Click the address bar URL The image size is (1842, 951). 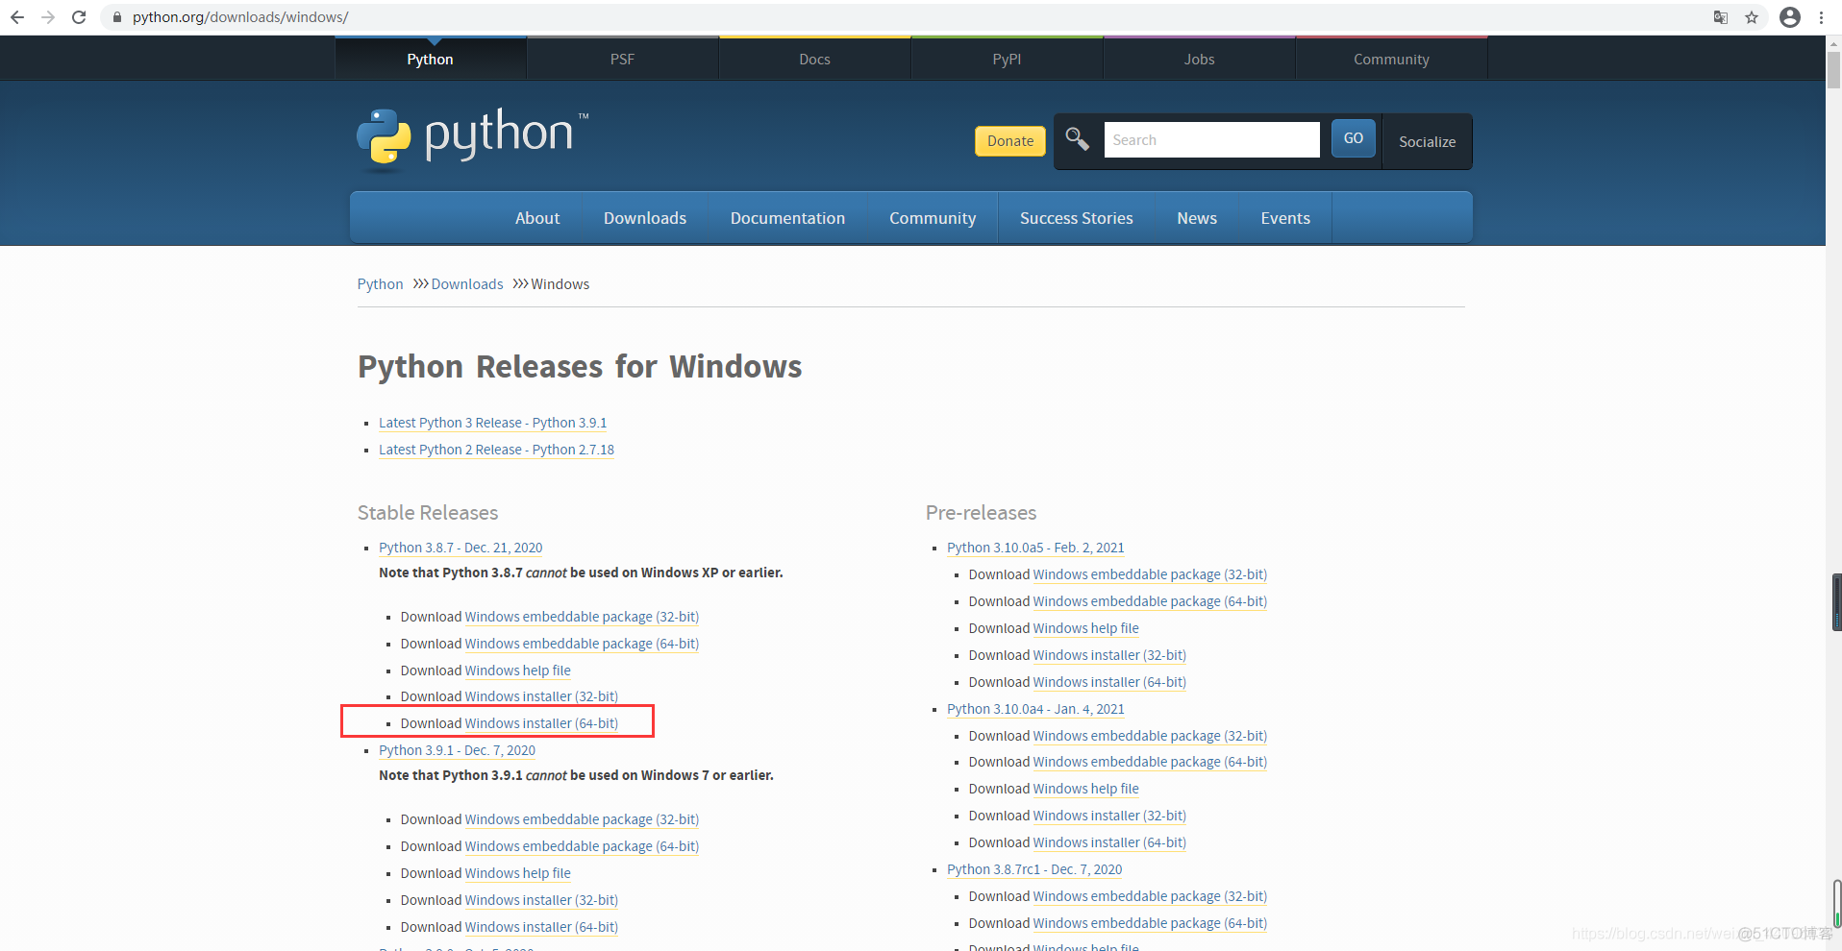coord(240,17)
